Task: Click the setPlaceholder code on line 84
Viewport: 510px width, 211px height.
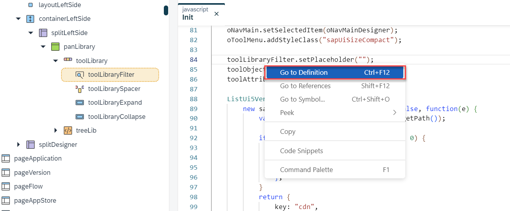Action: click(x=326, y=59)
